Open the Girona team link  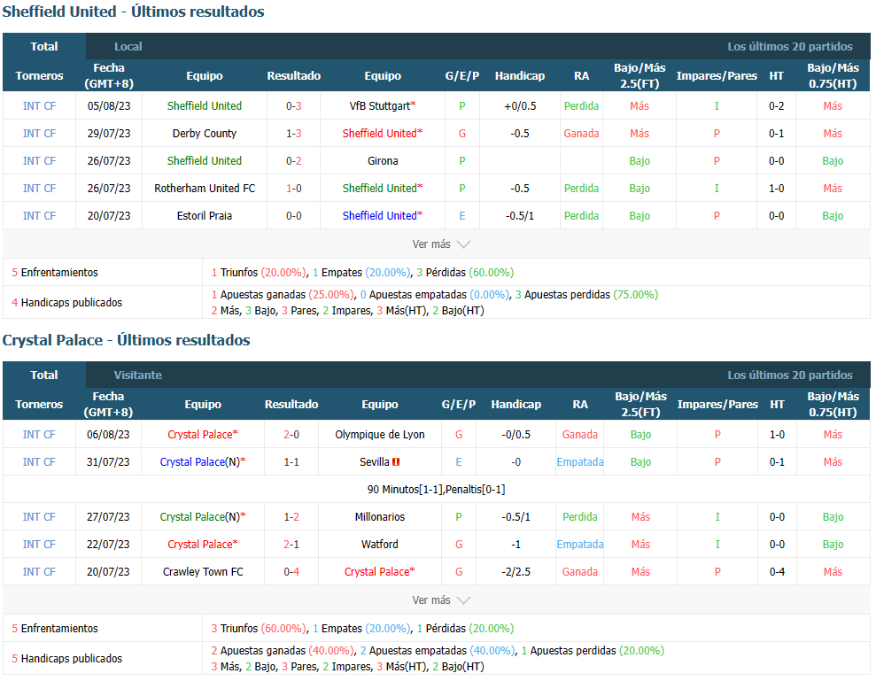click(383, 160)
